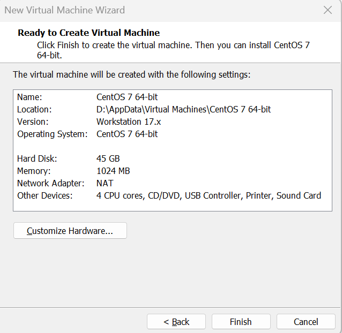Open the Customize Hardware dialog
Viewport: 342px width, 333px height.
[70, 231]
